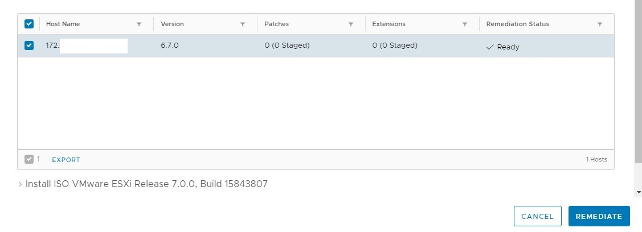Sort by Remediation Status column header
This screenshot has height=232, width=642.
click(517, 24)
